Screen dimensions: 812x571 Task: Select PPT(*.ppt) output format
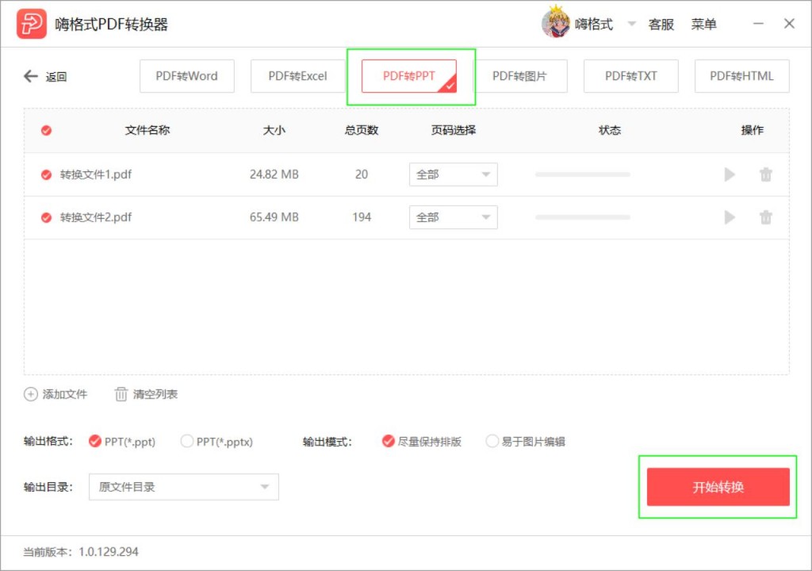click(x=95, y=441)
